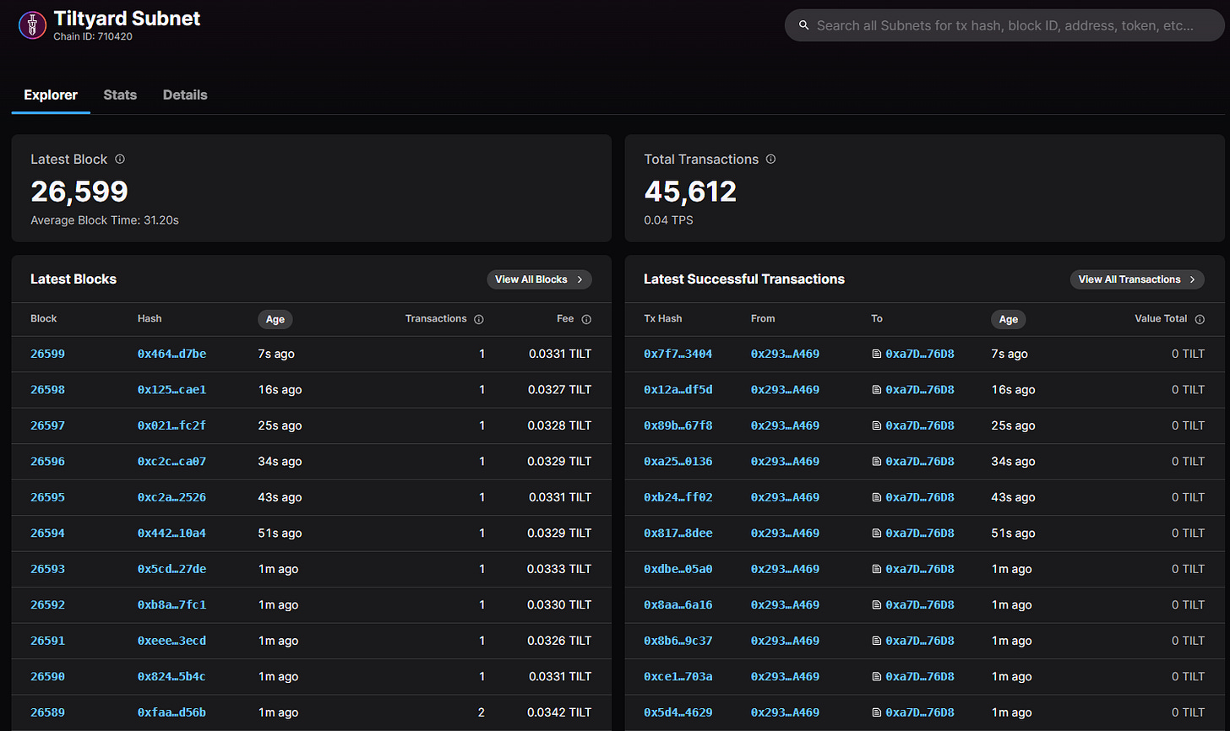Screen dimensions: 1230x731
Task: Open transaction 0xa25…0136
Action: coord(678,462)
